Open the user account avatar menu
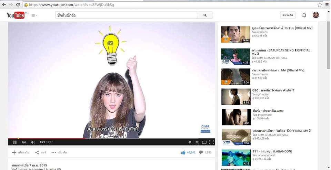The width and height of the screenshot is (331, 170). pos(316,15)
